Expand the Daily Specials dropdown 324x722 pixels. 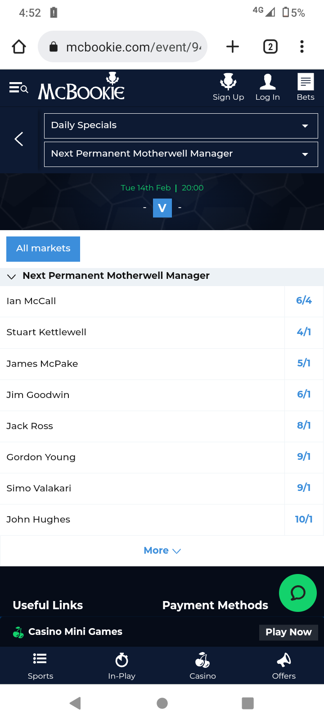coord(181,125)
